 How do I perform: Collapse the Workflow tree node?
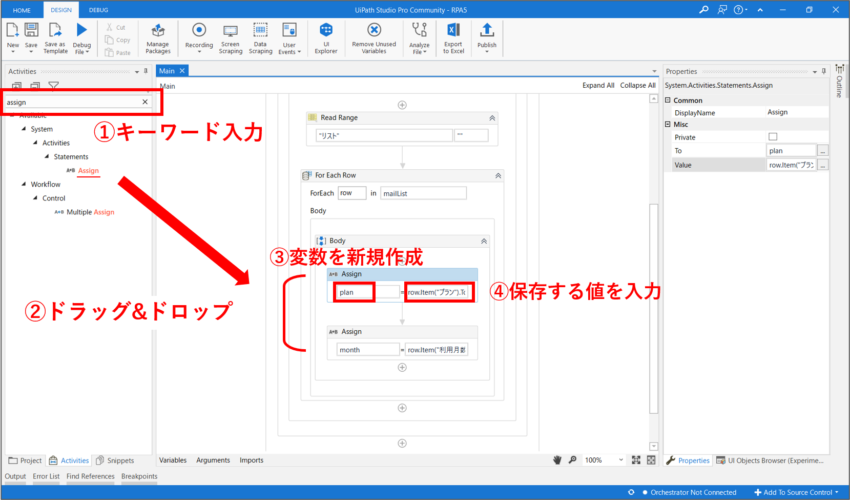(24, 184)
